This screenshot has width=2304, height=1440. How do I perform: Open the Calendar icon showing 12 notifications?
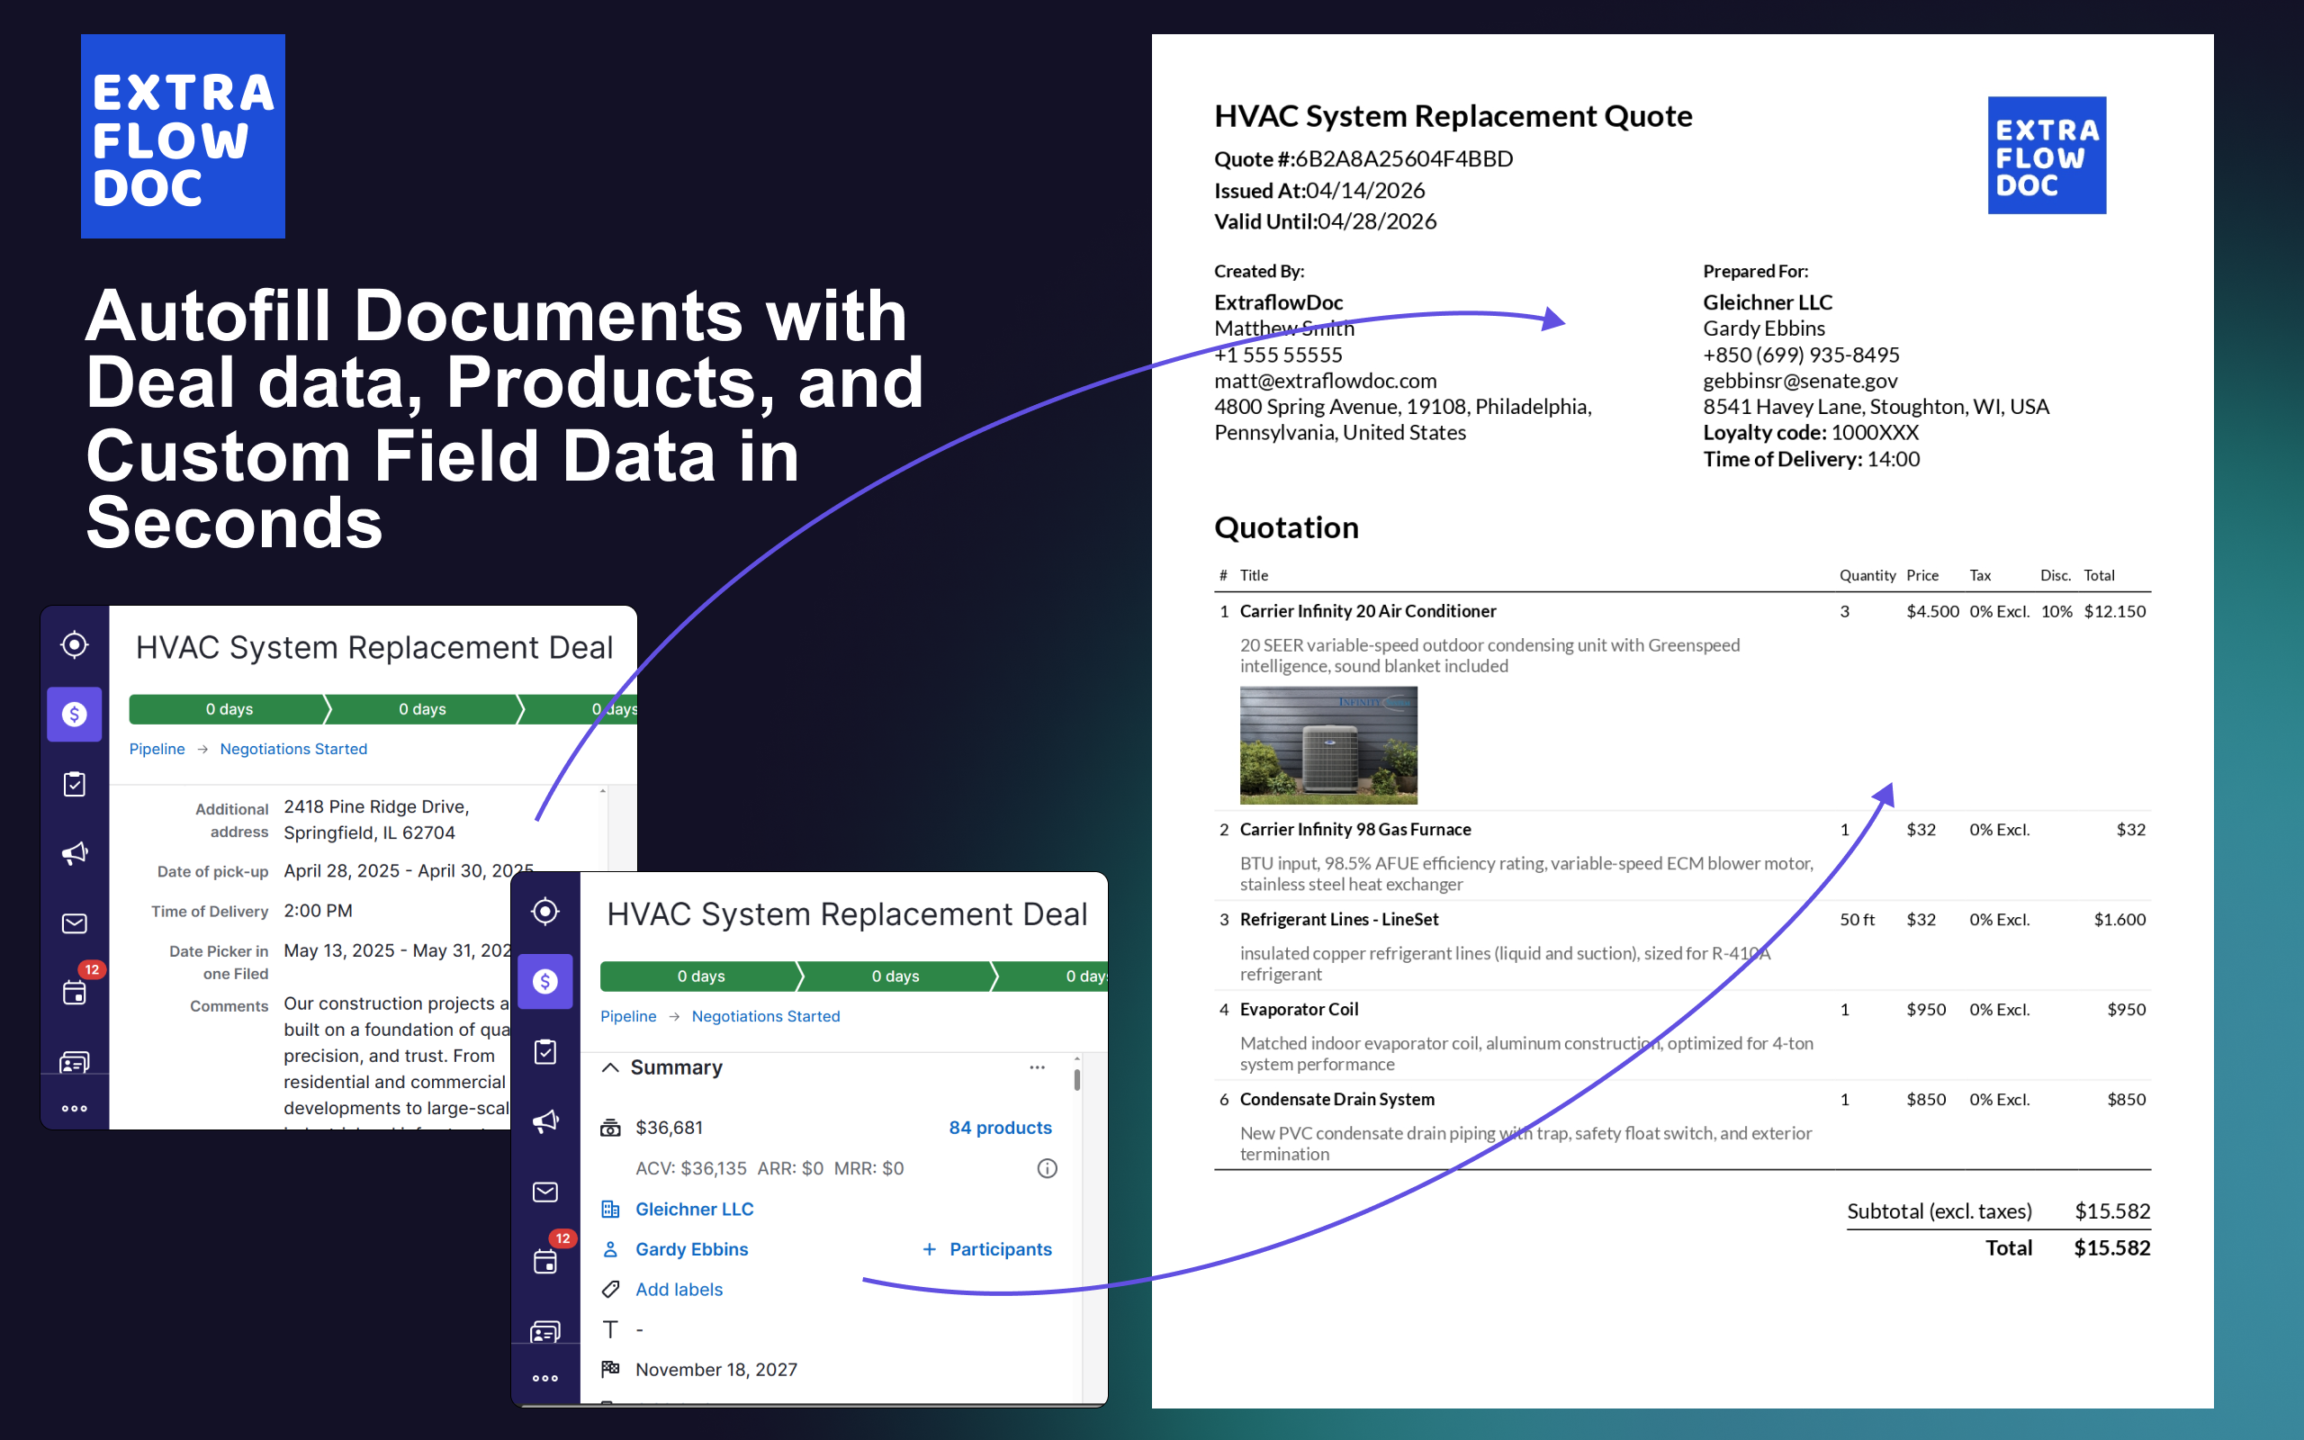pos(545,1259)
